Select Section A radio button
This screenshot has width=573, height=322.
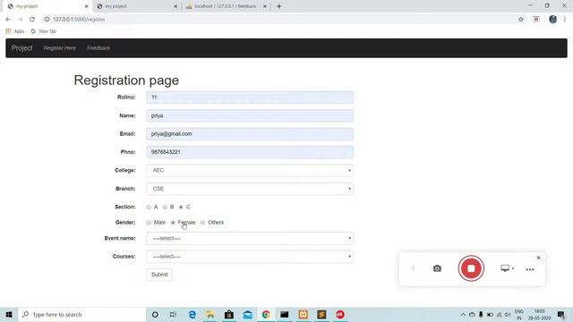point(149,207)
